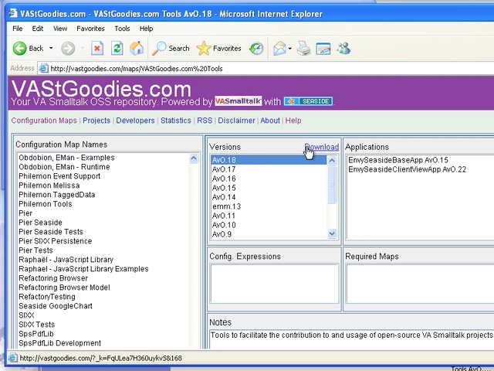
Task: Click the status bar page icon
Action: [12, 358]
